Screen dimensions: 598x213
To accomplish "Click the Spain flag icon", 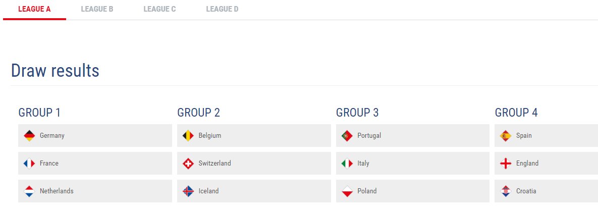I will click(506, 135).
